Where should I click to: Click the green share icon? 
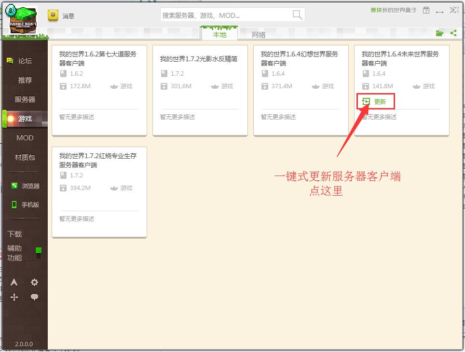453,33
